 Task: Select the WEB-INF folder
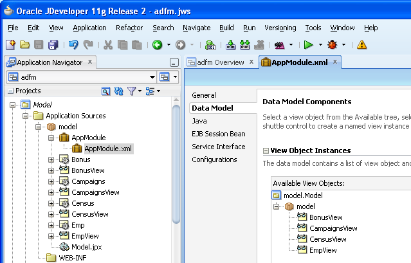pos(72,258)
